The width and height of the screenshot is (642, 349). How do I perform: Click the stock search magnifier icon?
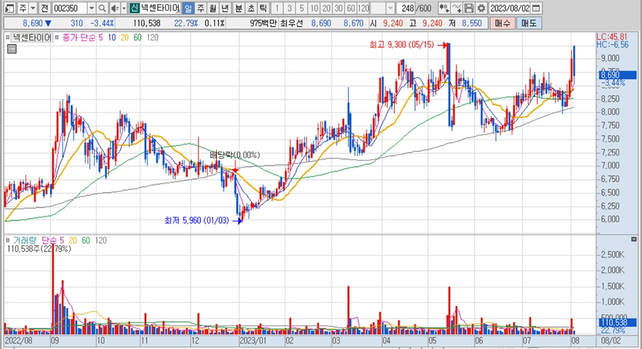(x=102, y=8)
